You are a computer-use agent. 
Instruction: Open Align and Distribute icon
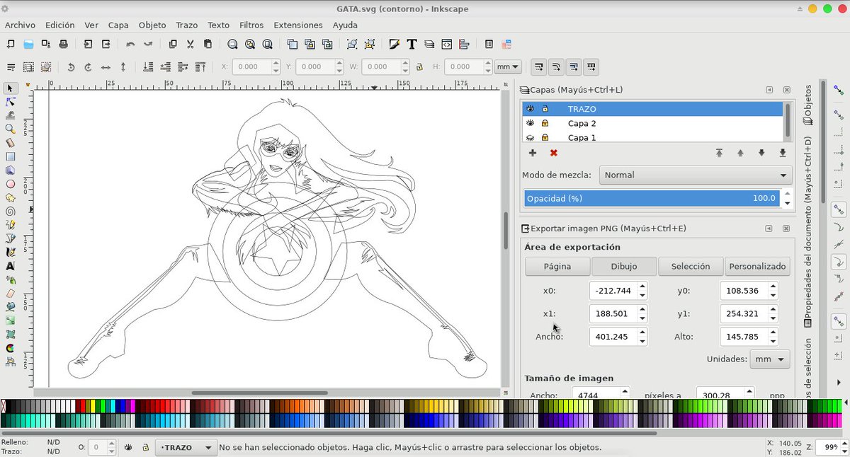point(464,44)
